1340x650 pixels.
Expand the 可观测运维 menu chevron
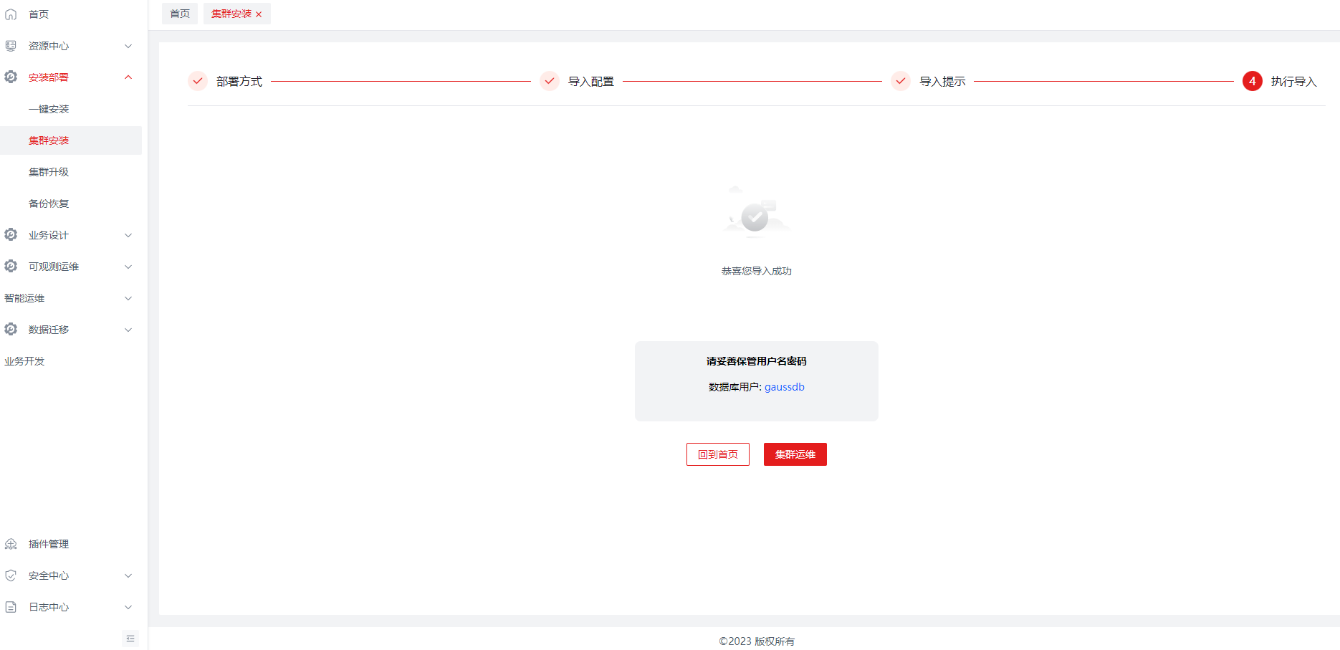(x=128, y=267)
